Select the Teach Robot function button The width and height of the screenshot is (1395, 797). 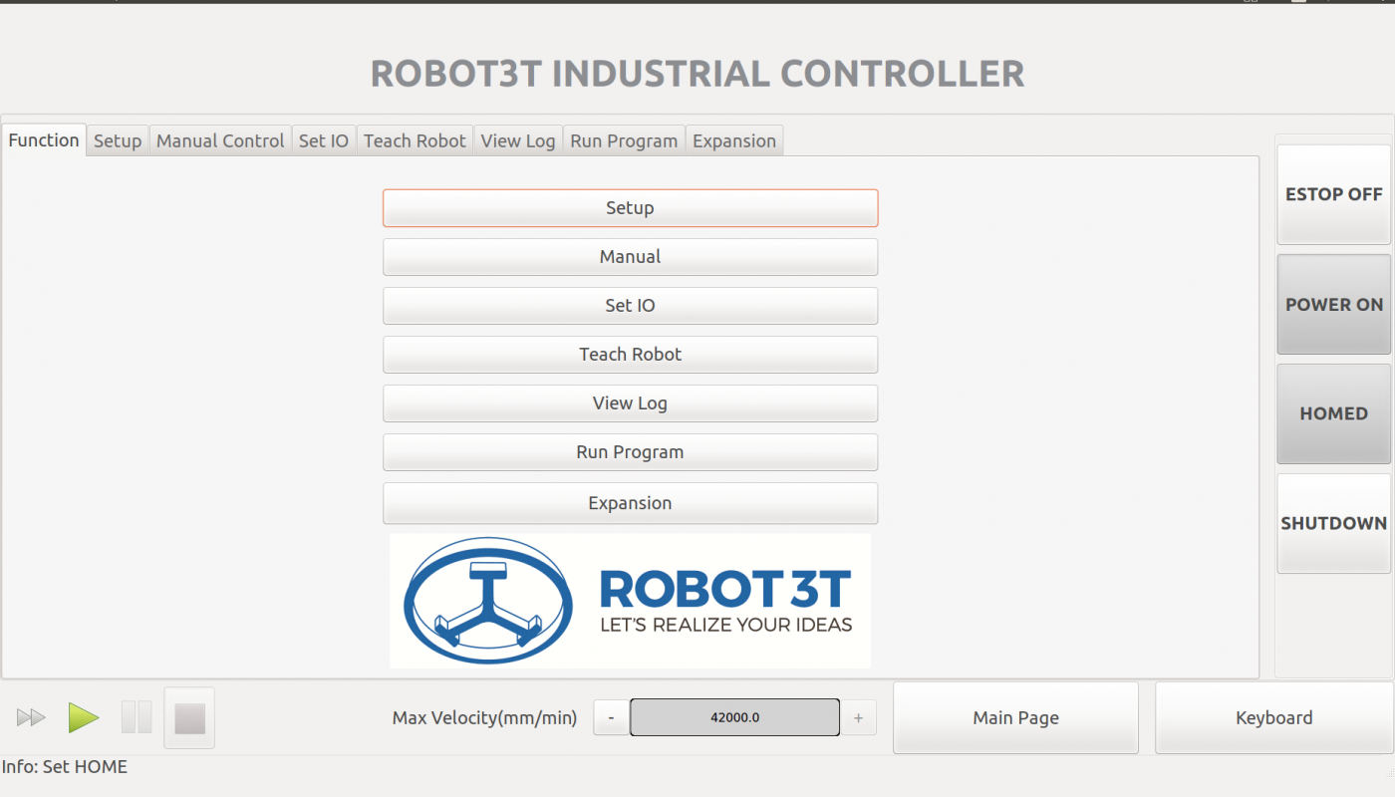tap(630, 355)
